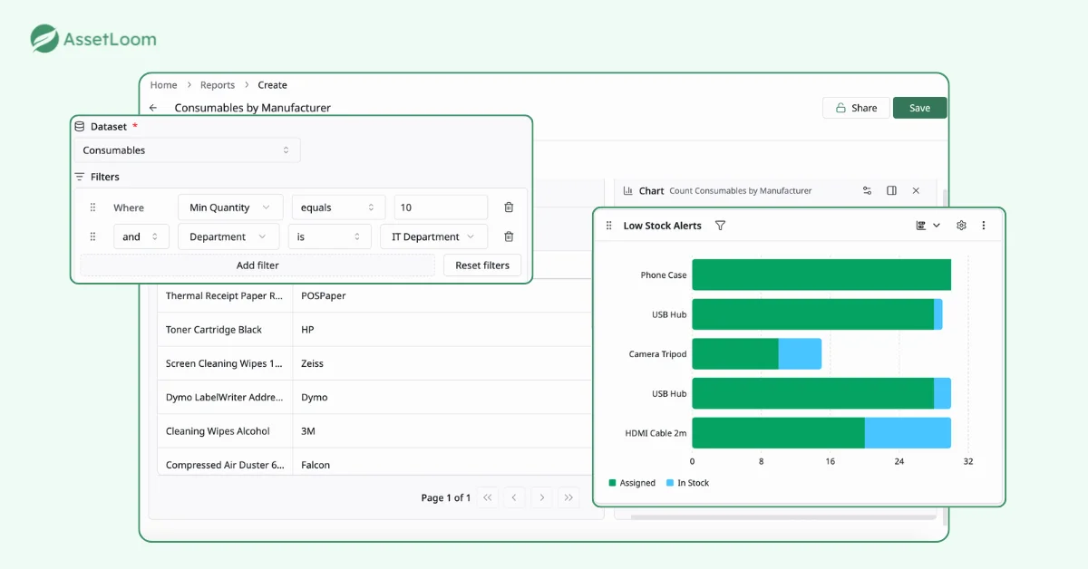The image size is (1088, 569).
Task: Click the horizontal scrollbar under the chart panel
Action: pos(783,517)
